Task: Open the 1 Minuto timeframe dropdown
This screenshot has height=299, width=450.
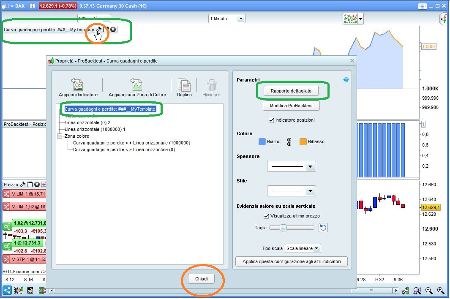Action: [x=227, y=19]
